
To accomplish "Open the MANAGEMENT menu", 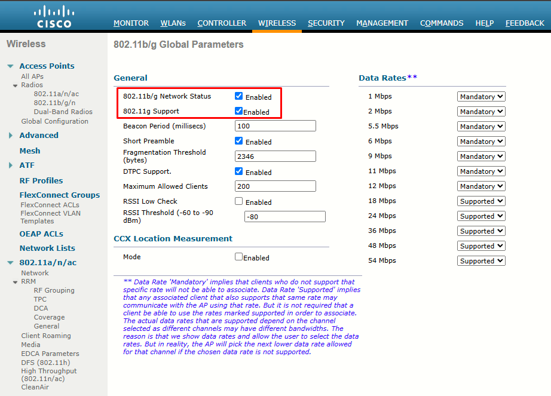I will point(382,23).
